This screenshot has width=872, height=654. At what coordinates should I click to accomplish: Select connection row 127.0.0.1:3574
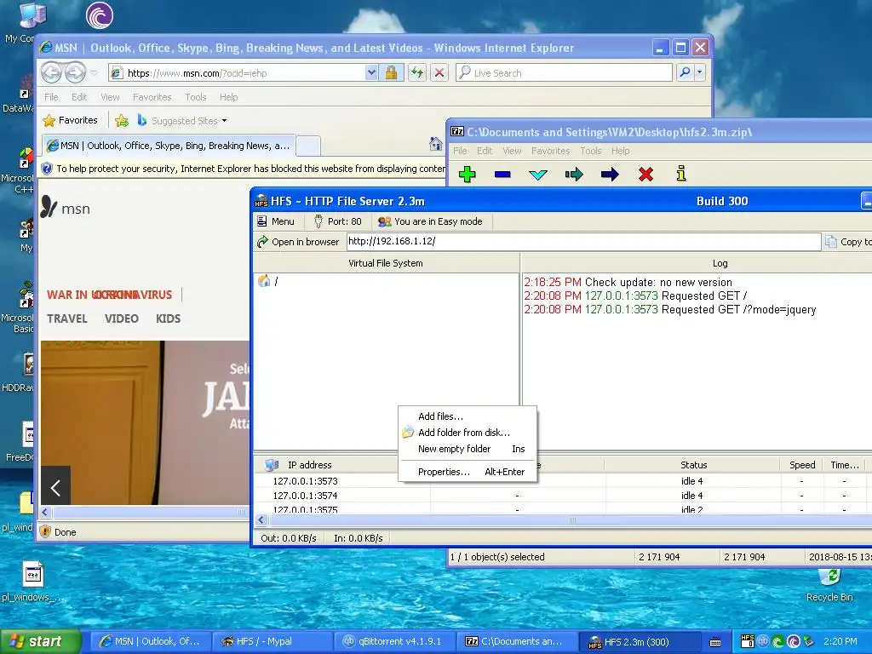[562, 496]
